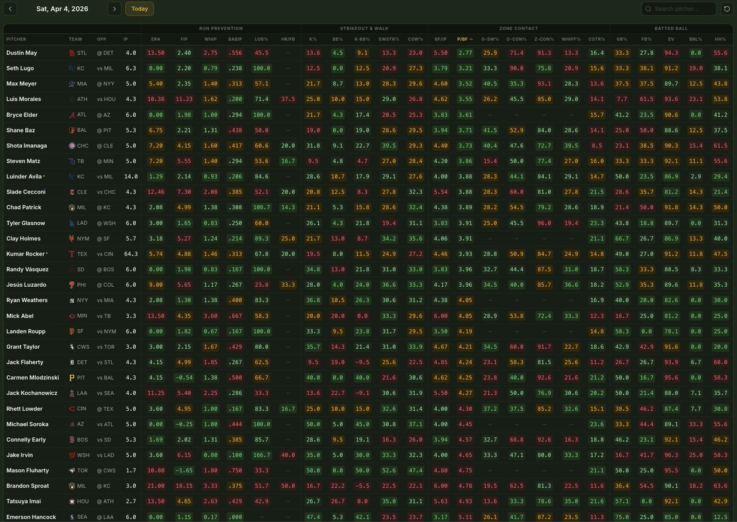Image resolution: width=737 pixels, height=522 pixels.
Task: Click the LAA logo in Jack Kochanowicz row
Action: [72, 393]
